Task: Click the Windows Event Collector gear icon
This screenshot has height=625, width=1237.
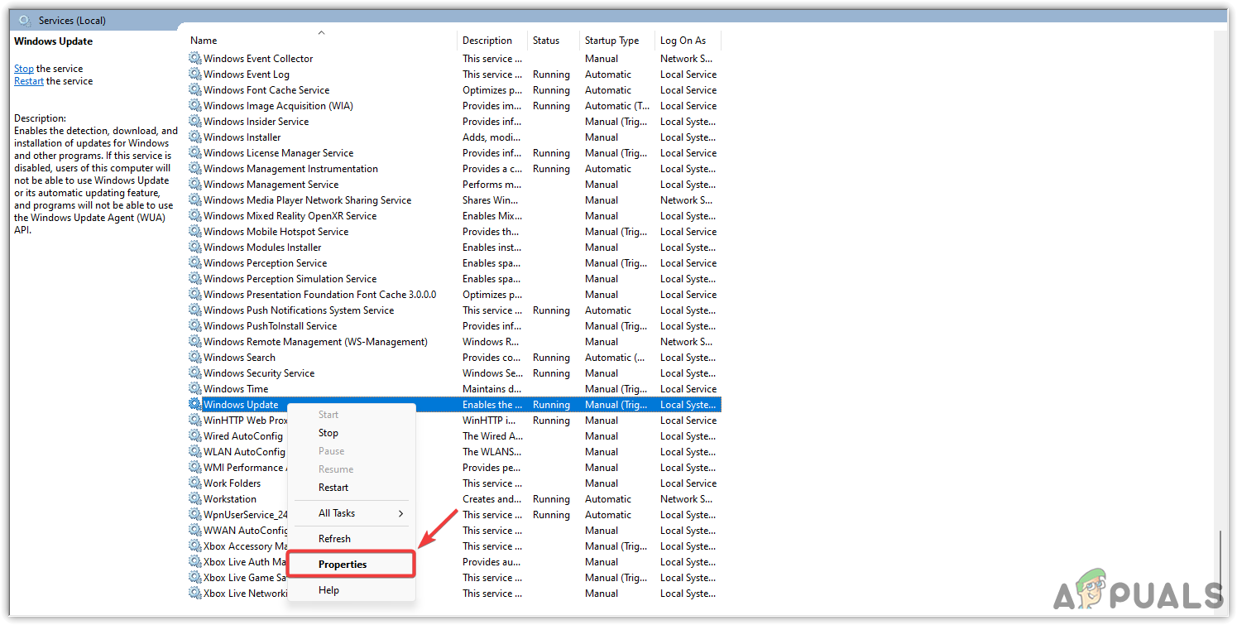Action: 195,59
